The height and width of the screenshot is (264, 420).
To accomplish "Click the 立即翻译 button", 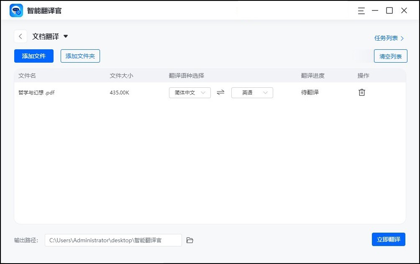I will click(388, 239).
